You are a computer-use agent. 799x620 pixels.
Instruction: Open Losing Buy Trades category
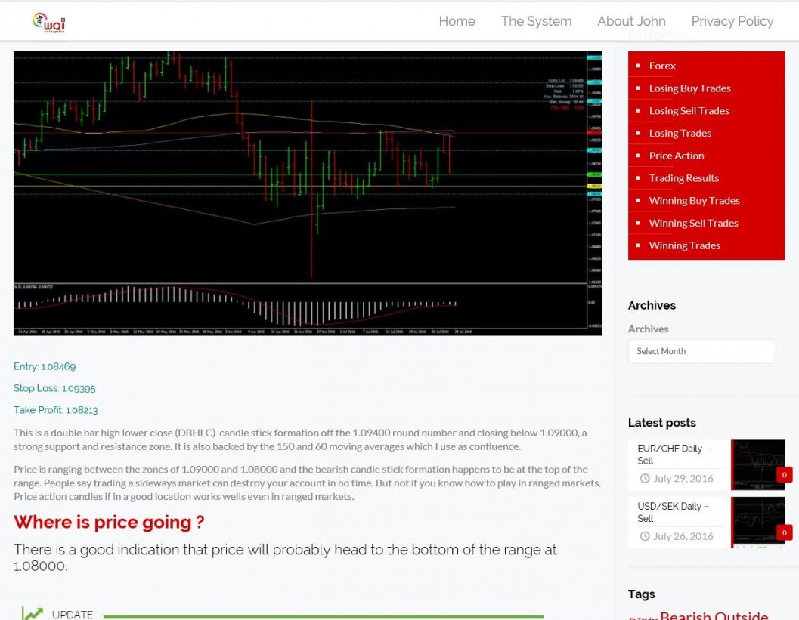tap(689, 88)
